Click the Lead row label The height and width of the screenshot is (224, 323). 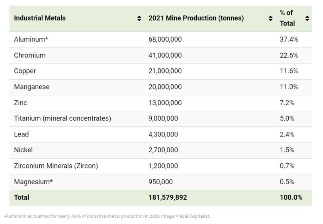[21, 134]
